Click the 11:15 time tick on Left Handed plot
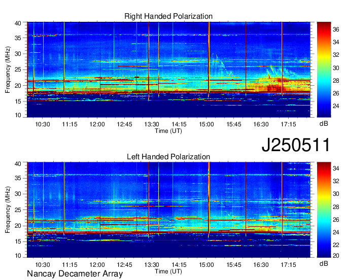Screen dimensions: 345x280 (70, 265)
